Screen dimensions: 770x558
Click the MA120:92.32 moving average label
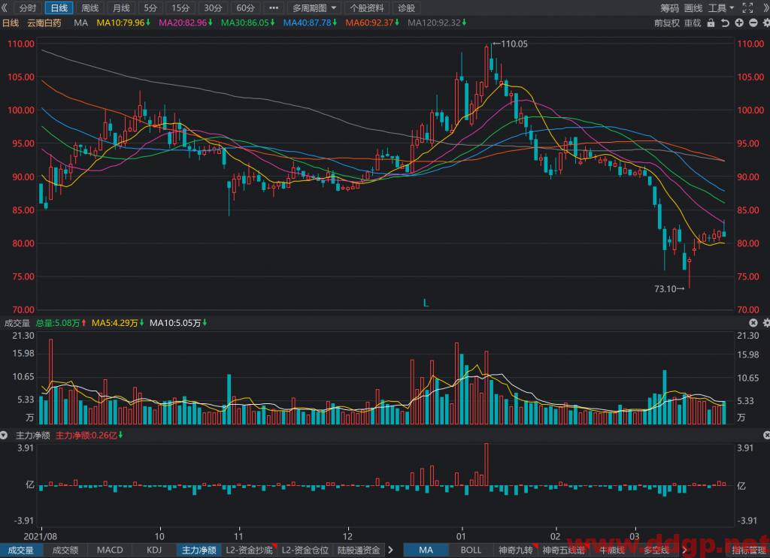[x=437, y=23]
